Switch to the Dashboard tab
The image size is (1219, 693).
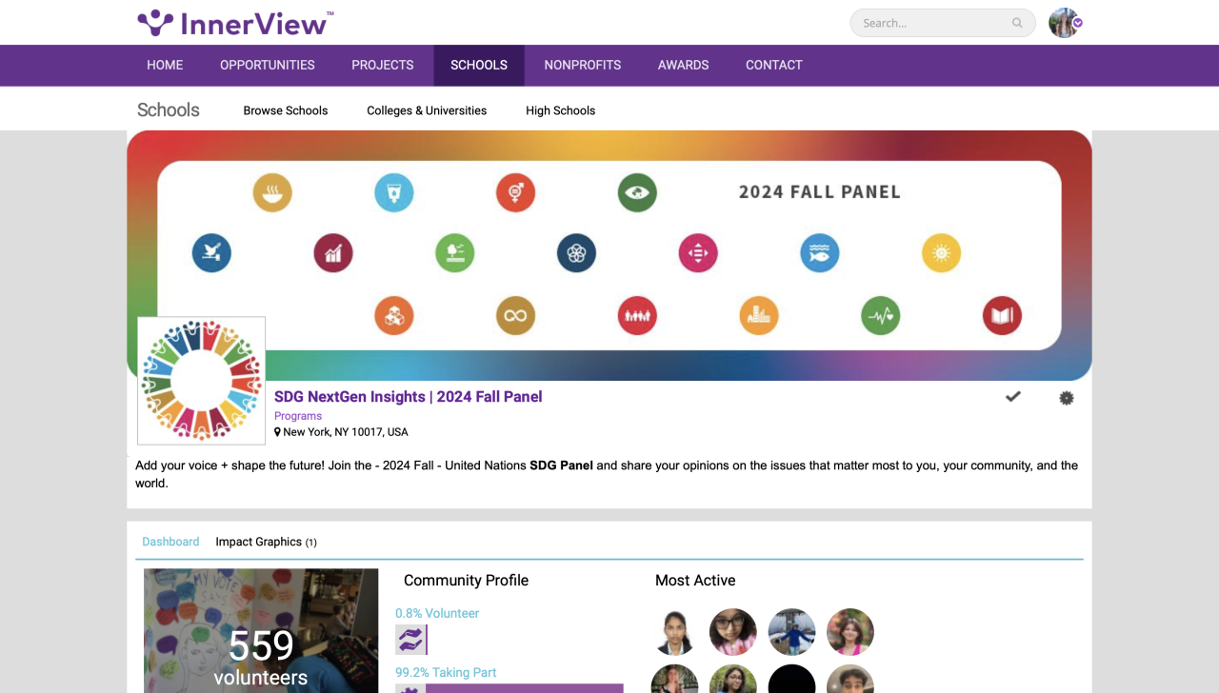170,542
